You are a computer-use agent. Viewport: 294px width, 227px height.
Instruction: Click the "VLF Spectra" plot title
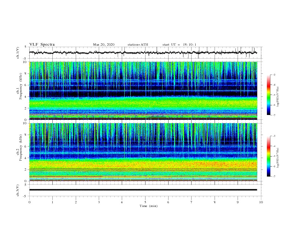pos(42,45)
